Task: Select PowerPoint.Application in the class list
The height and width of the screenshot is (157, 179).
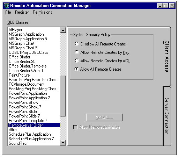Action: pos(28,93)
